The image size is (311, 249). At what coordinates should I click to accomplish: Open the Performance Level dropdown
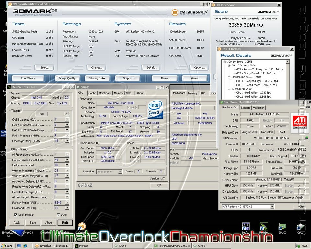[x=67, y=165]
